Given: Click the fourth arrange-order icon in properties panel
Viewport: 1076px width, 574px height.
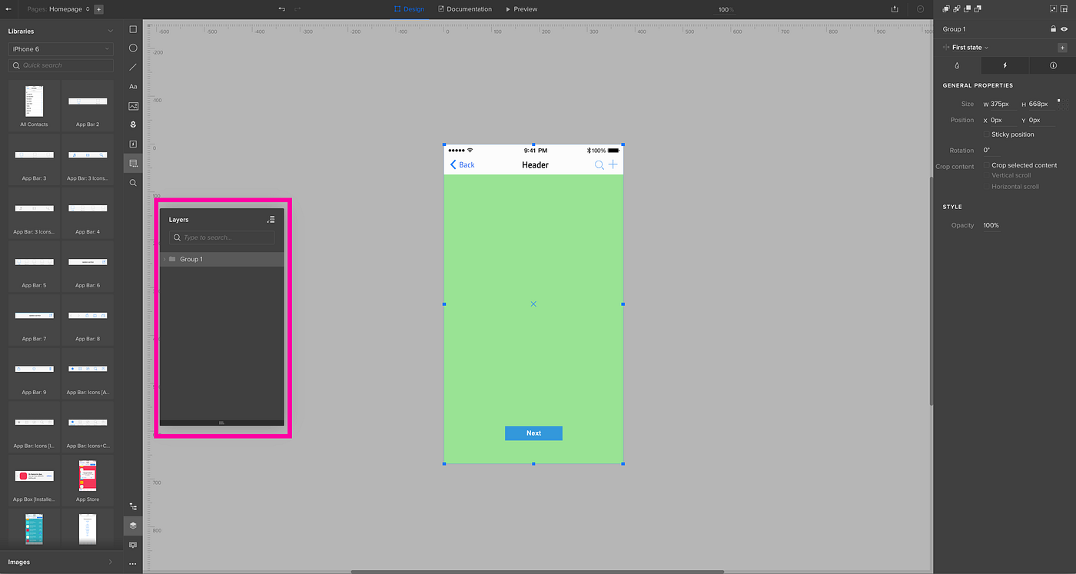Looking at the screenshot, I should tap(978, 8).
